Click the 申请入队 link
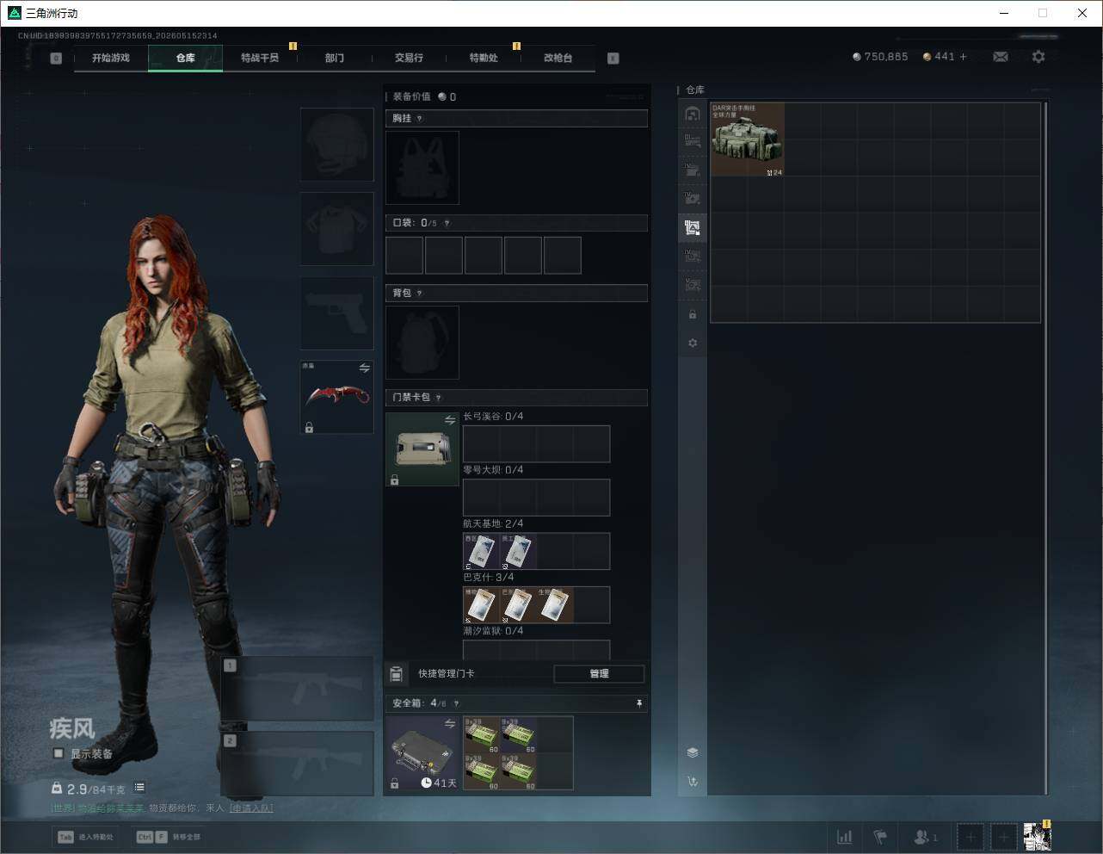The width and height of the screenshot is (1103, 854). click(x=251, y=808)
